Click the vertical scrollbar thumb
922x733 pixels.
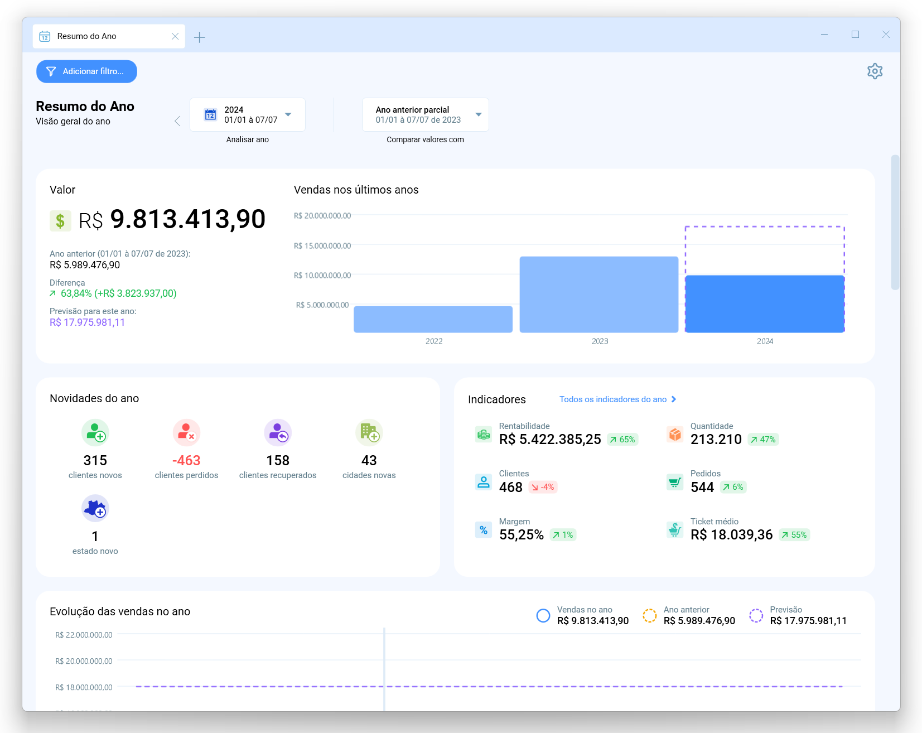[x=895, y=222]
